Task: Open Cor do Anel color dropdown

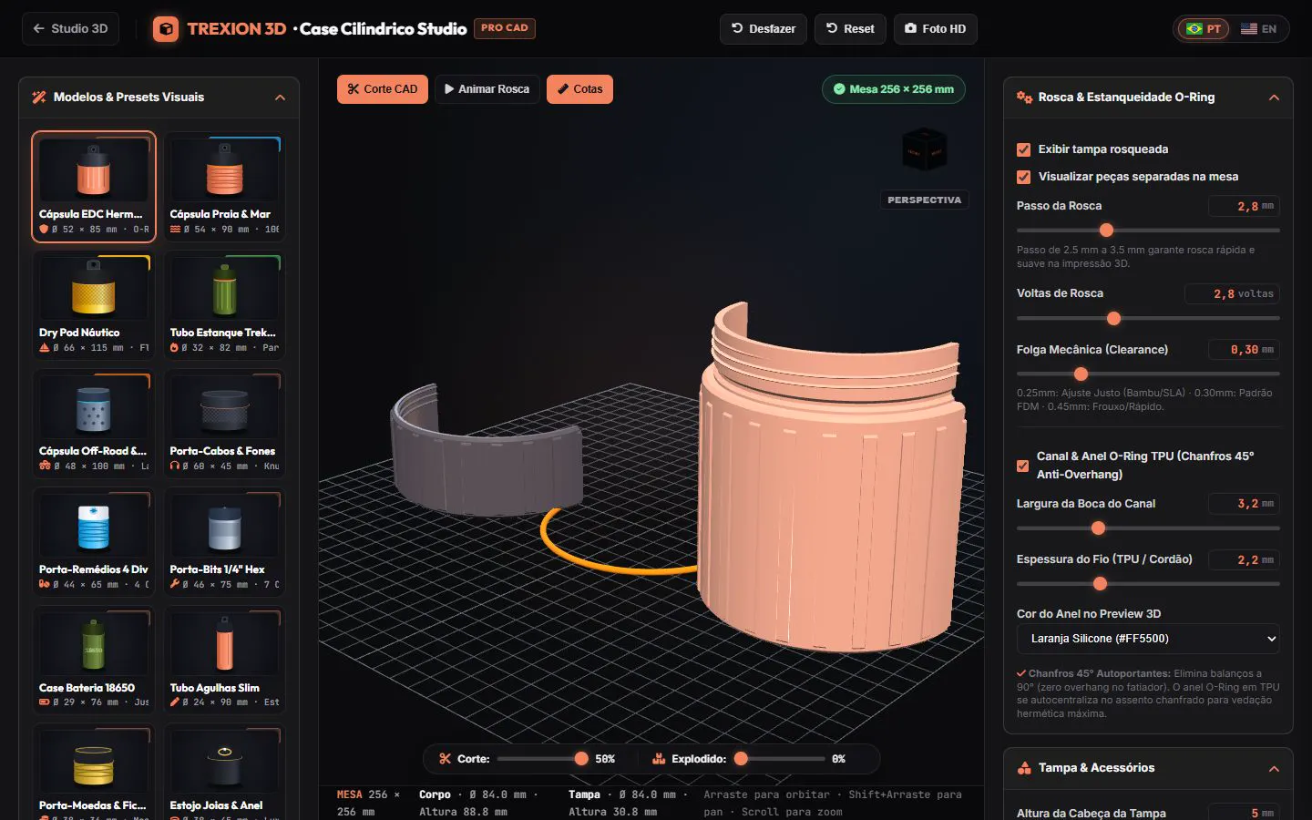Action: pyautogui.click(x=1148, y=639)
